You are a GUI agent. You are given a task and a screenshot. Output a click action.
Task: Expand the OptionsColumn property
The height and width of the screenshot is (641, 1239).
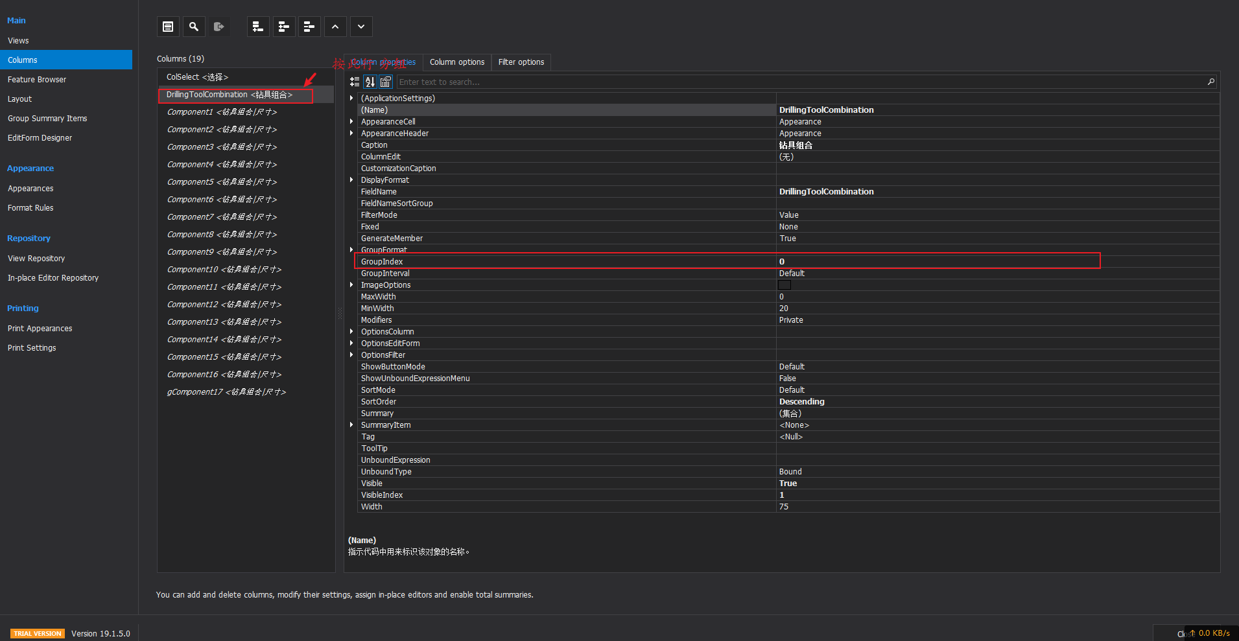click(x=351, y=331)
